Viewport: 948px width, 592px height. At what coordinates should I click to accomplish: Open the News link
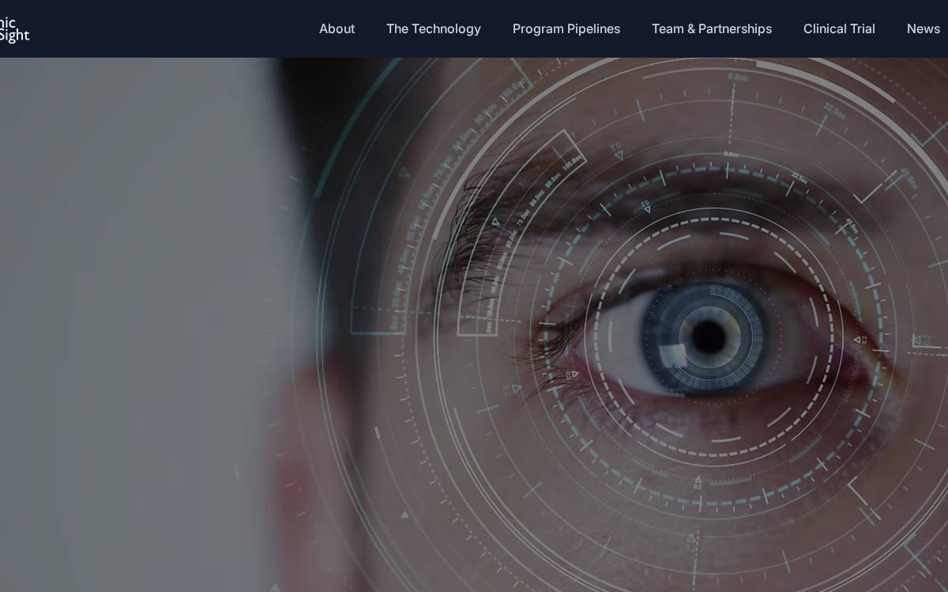tap(923, 29)
